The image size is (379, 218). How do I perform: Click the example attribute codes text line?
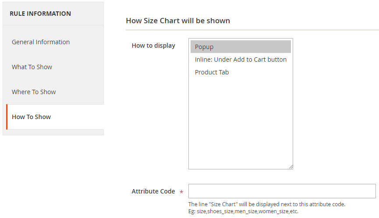[x=244, y=211]
